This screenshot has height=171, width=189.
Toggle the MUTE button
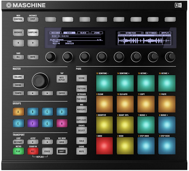(81, 151)
